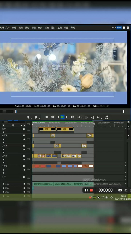Select the first Skyler Stonestre audio clip
The height and width of the screenshot is (234, 131).
click(43, 184)
